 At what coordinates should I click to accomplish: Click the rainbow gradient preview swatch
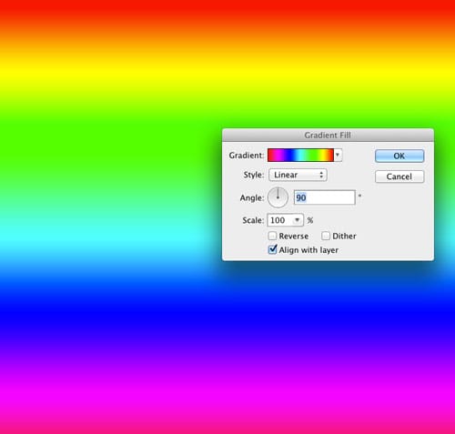pyautogui.click(x=300, y=155)
